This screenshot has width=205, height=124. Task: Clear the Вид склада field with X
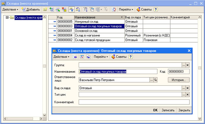click(187, 88)
